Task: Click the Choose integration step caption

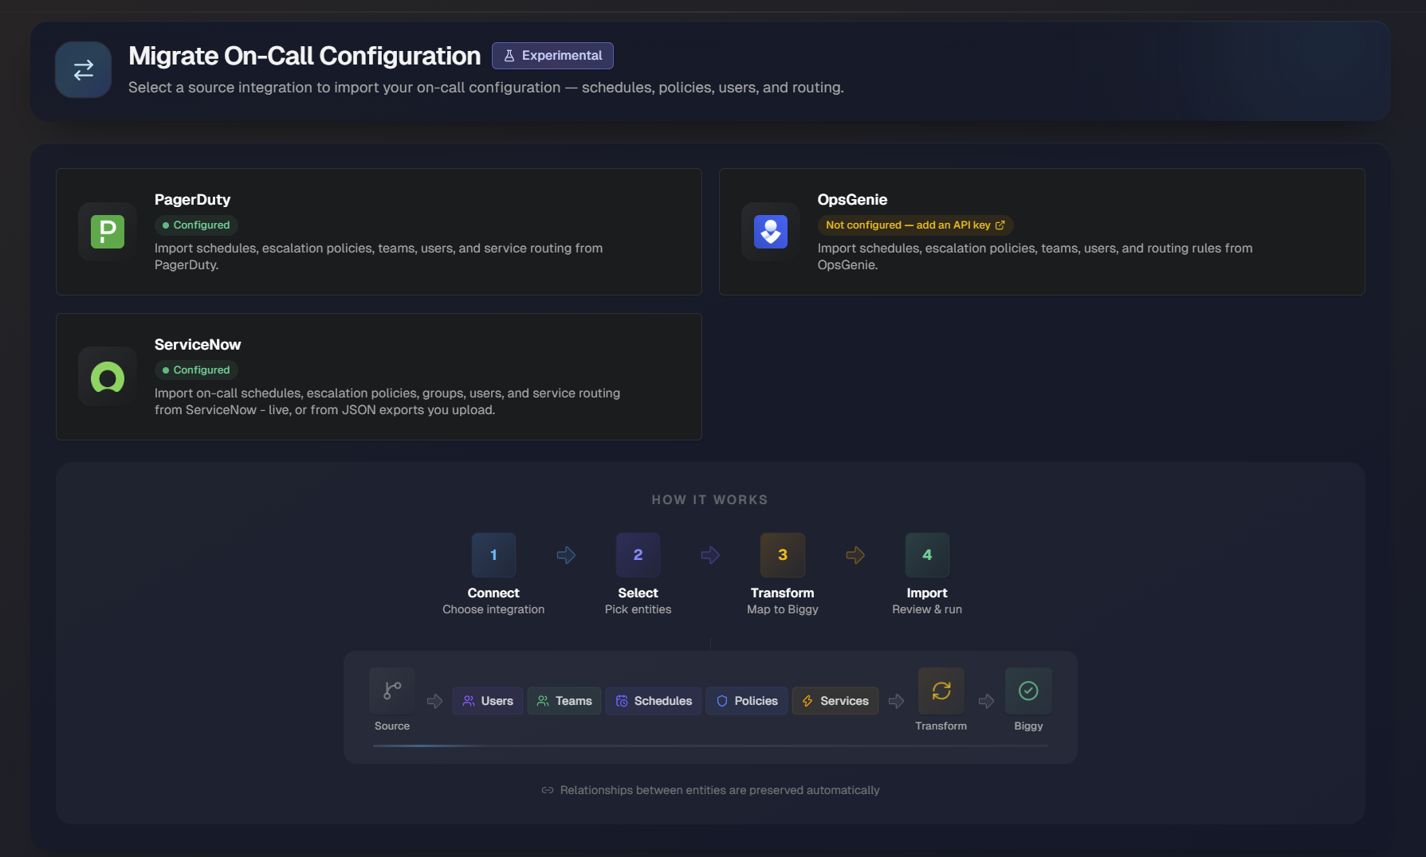Action: click(493, 609)
